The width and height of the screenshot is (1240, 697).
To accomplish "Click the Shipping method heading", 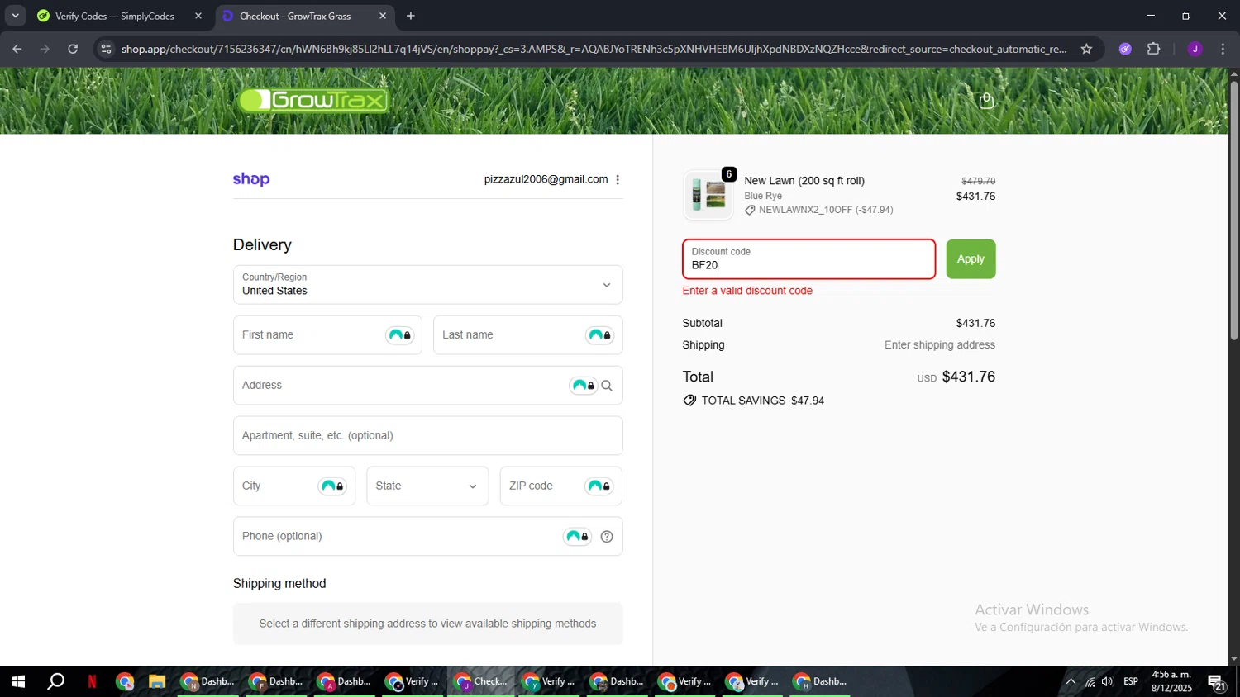I will coord(279,584).
